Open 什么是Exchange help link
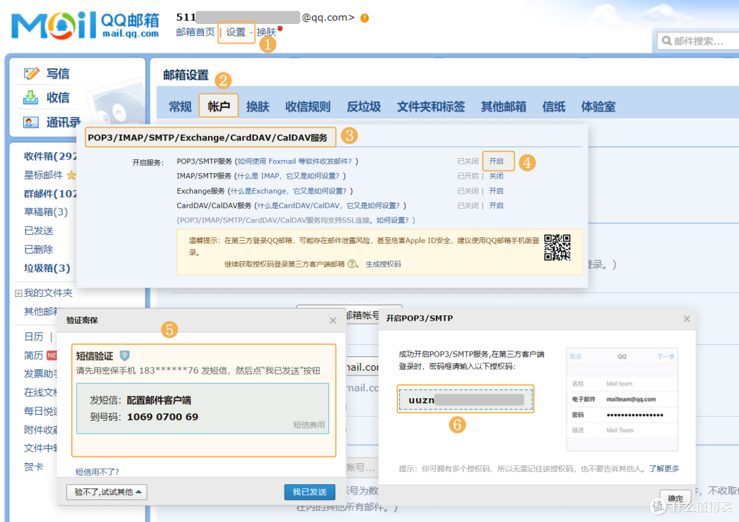 (289, 191)
